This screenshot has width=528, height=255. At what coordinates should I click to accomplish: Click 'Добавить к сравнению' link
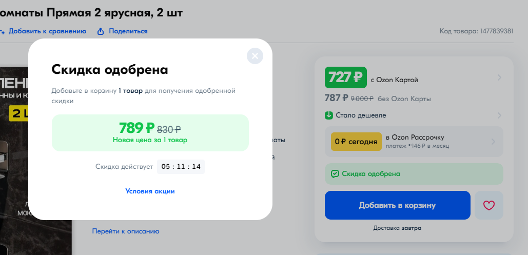click(x=47, y=31)
